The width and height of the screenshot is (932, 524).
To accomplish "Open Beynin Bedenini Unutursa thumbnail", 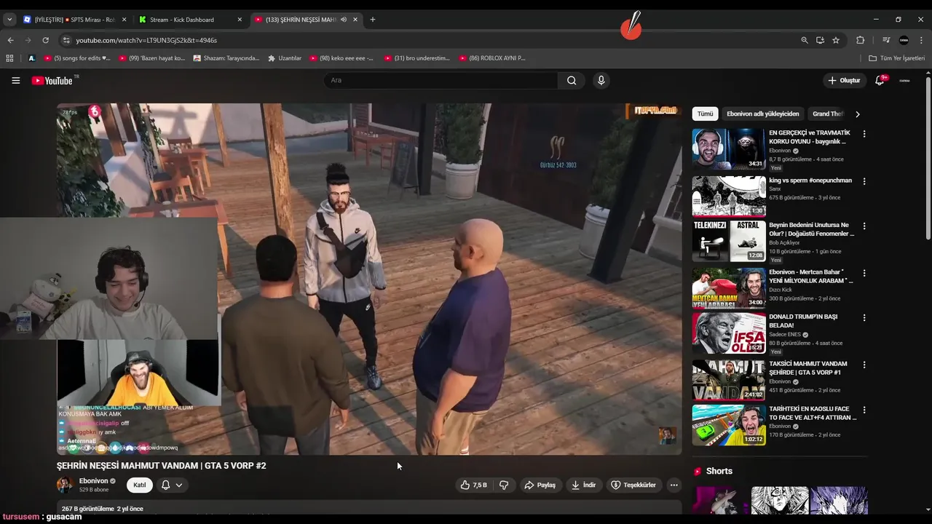I will [x=728, y=241].
